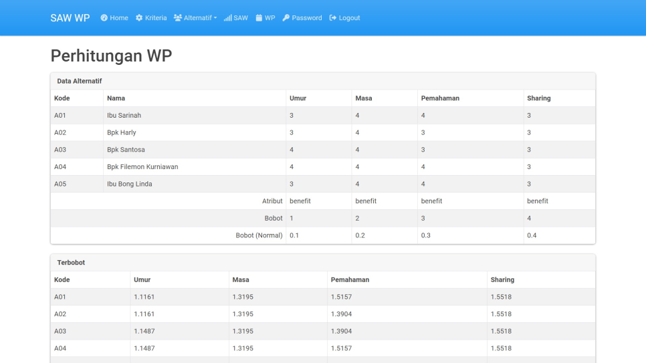Click the Perhitungan WP heading
The height and width of the screenshot is (363, 646).
tap(111, 55)
